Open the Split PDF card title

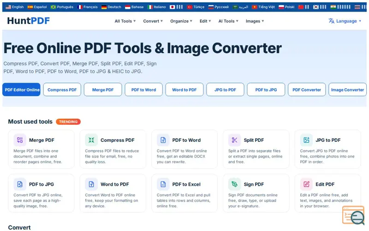(x=254, y=140)
